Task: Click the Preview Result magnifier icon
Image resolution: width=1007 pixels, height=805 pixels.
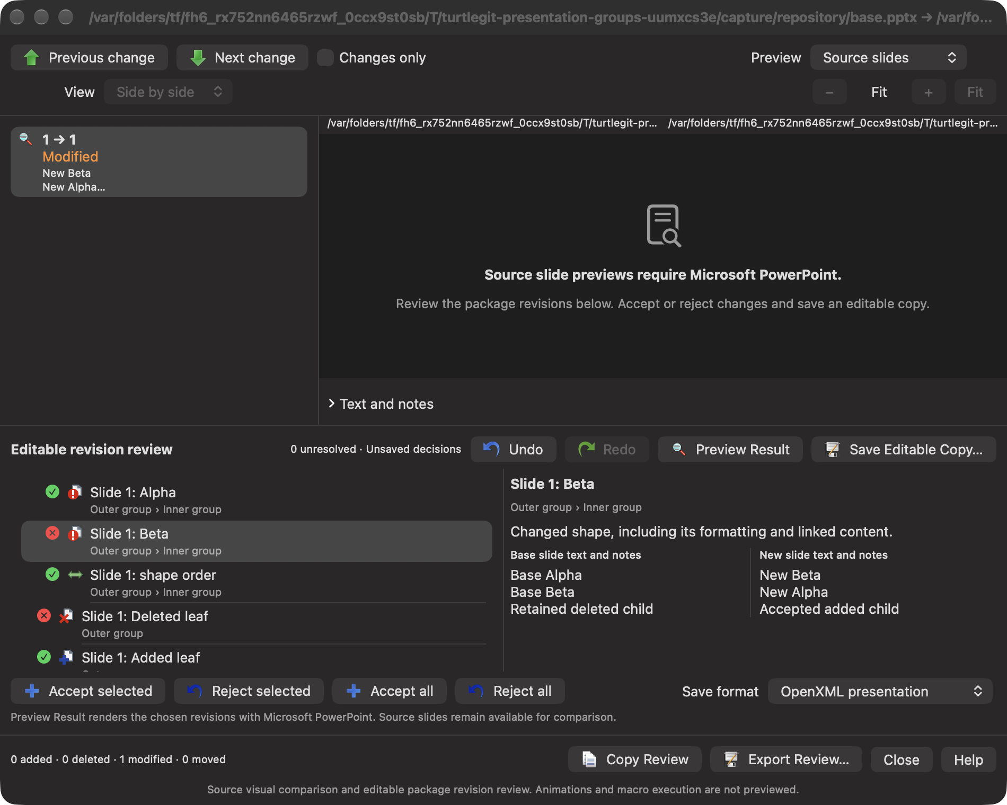Action: 679,450
